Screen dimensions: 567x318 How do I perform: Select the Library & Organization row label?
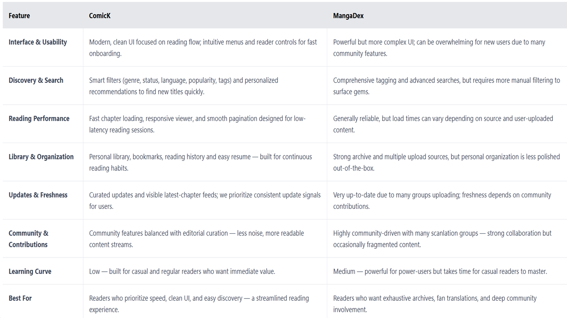pyautogui.click(x=41, y=157)
